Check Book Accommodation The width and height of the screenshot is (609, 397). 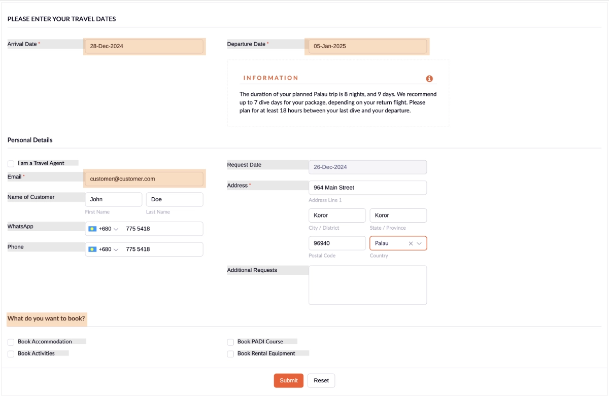pyautogui.click(x=11, y=342)
